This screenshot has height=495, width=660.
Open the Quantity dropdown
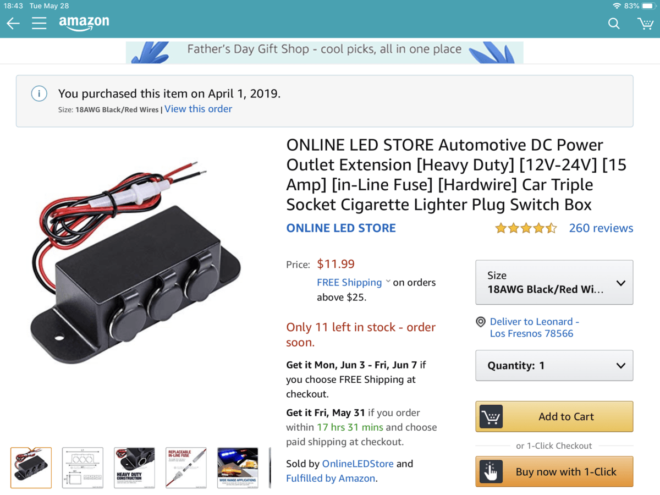[x=554, y=366]
